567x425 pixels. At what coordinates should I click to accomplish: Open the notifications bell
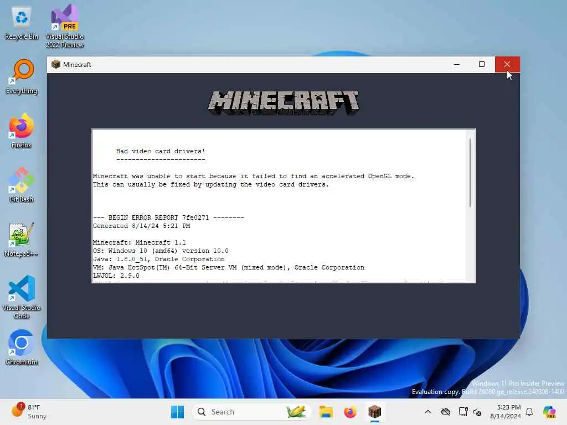(x=529, y=412)
